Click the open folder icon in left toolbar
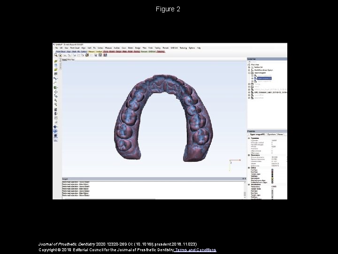The height and width of the screenshot is (254, 338). click(55, 69)
